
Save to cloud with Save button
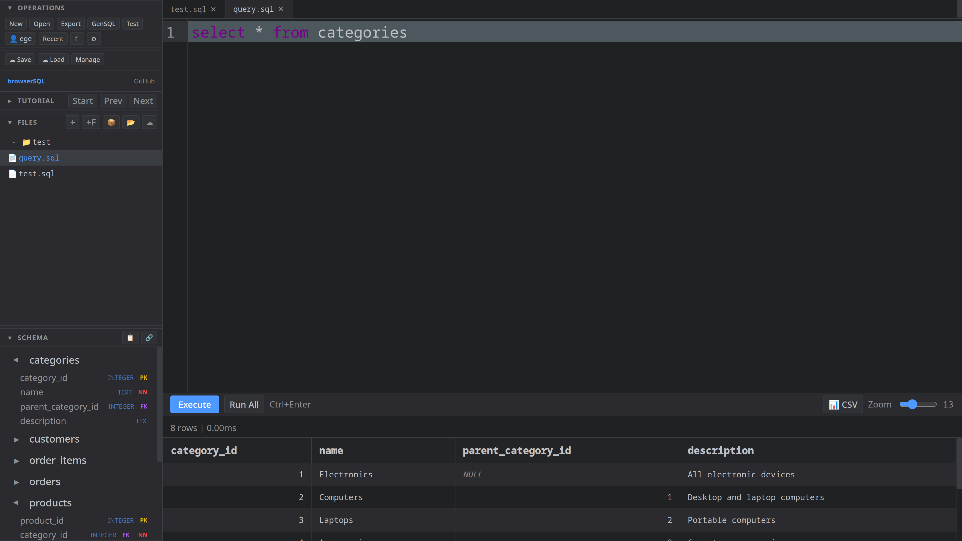[x=20, y=60]
